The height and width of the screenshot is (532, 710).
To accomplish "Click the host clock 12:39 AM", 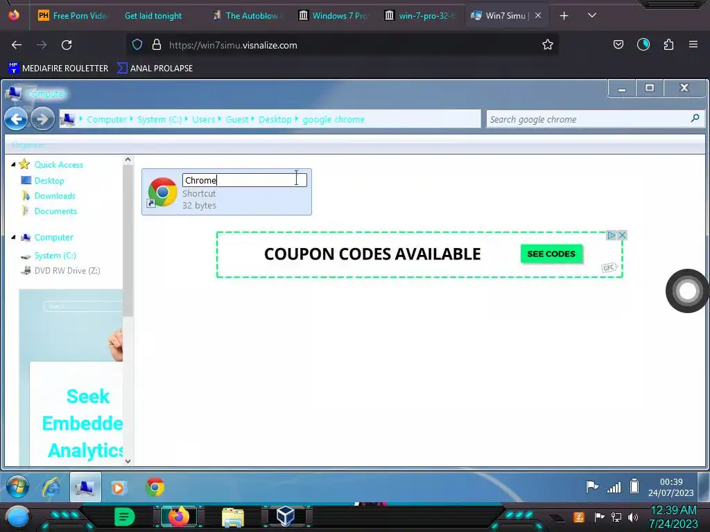I will [673, 517].
